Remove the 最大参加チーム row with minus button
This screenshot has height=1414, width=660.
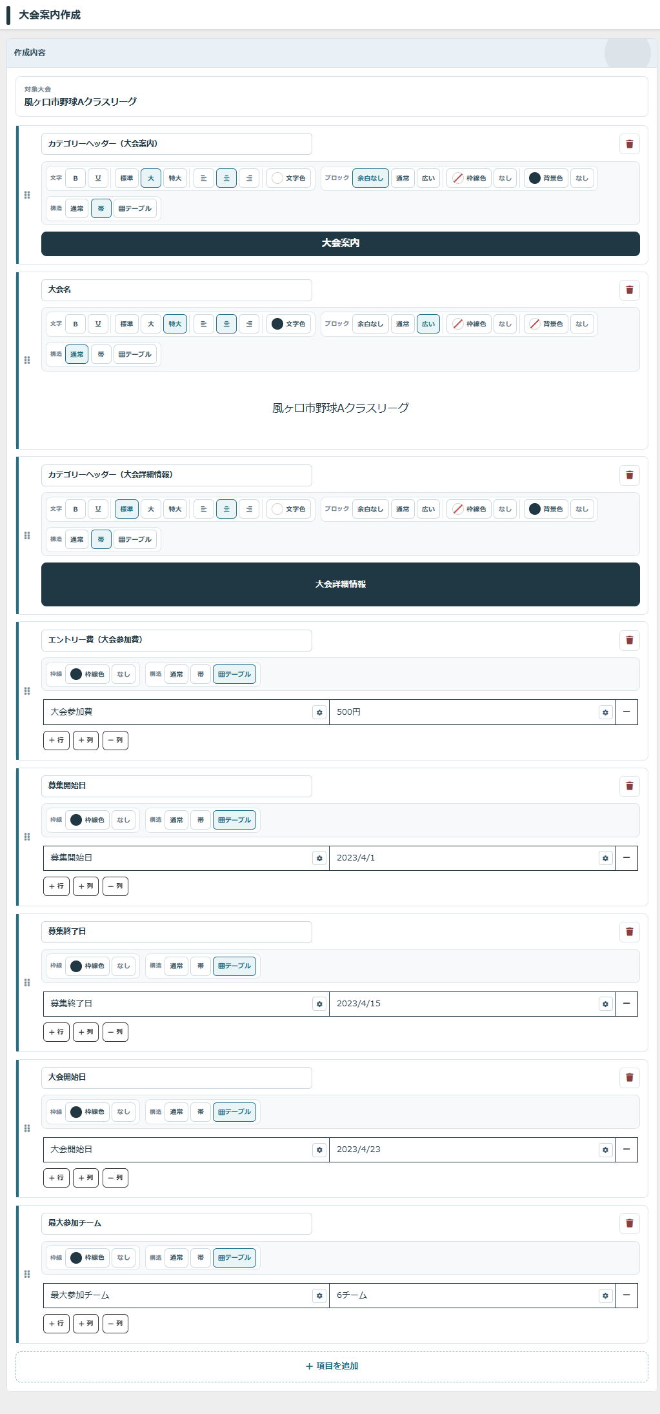click(626, 1295)
